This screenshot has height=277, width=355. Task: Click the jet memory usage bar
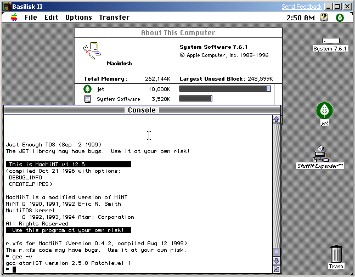coord(225,89)
